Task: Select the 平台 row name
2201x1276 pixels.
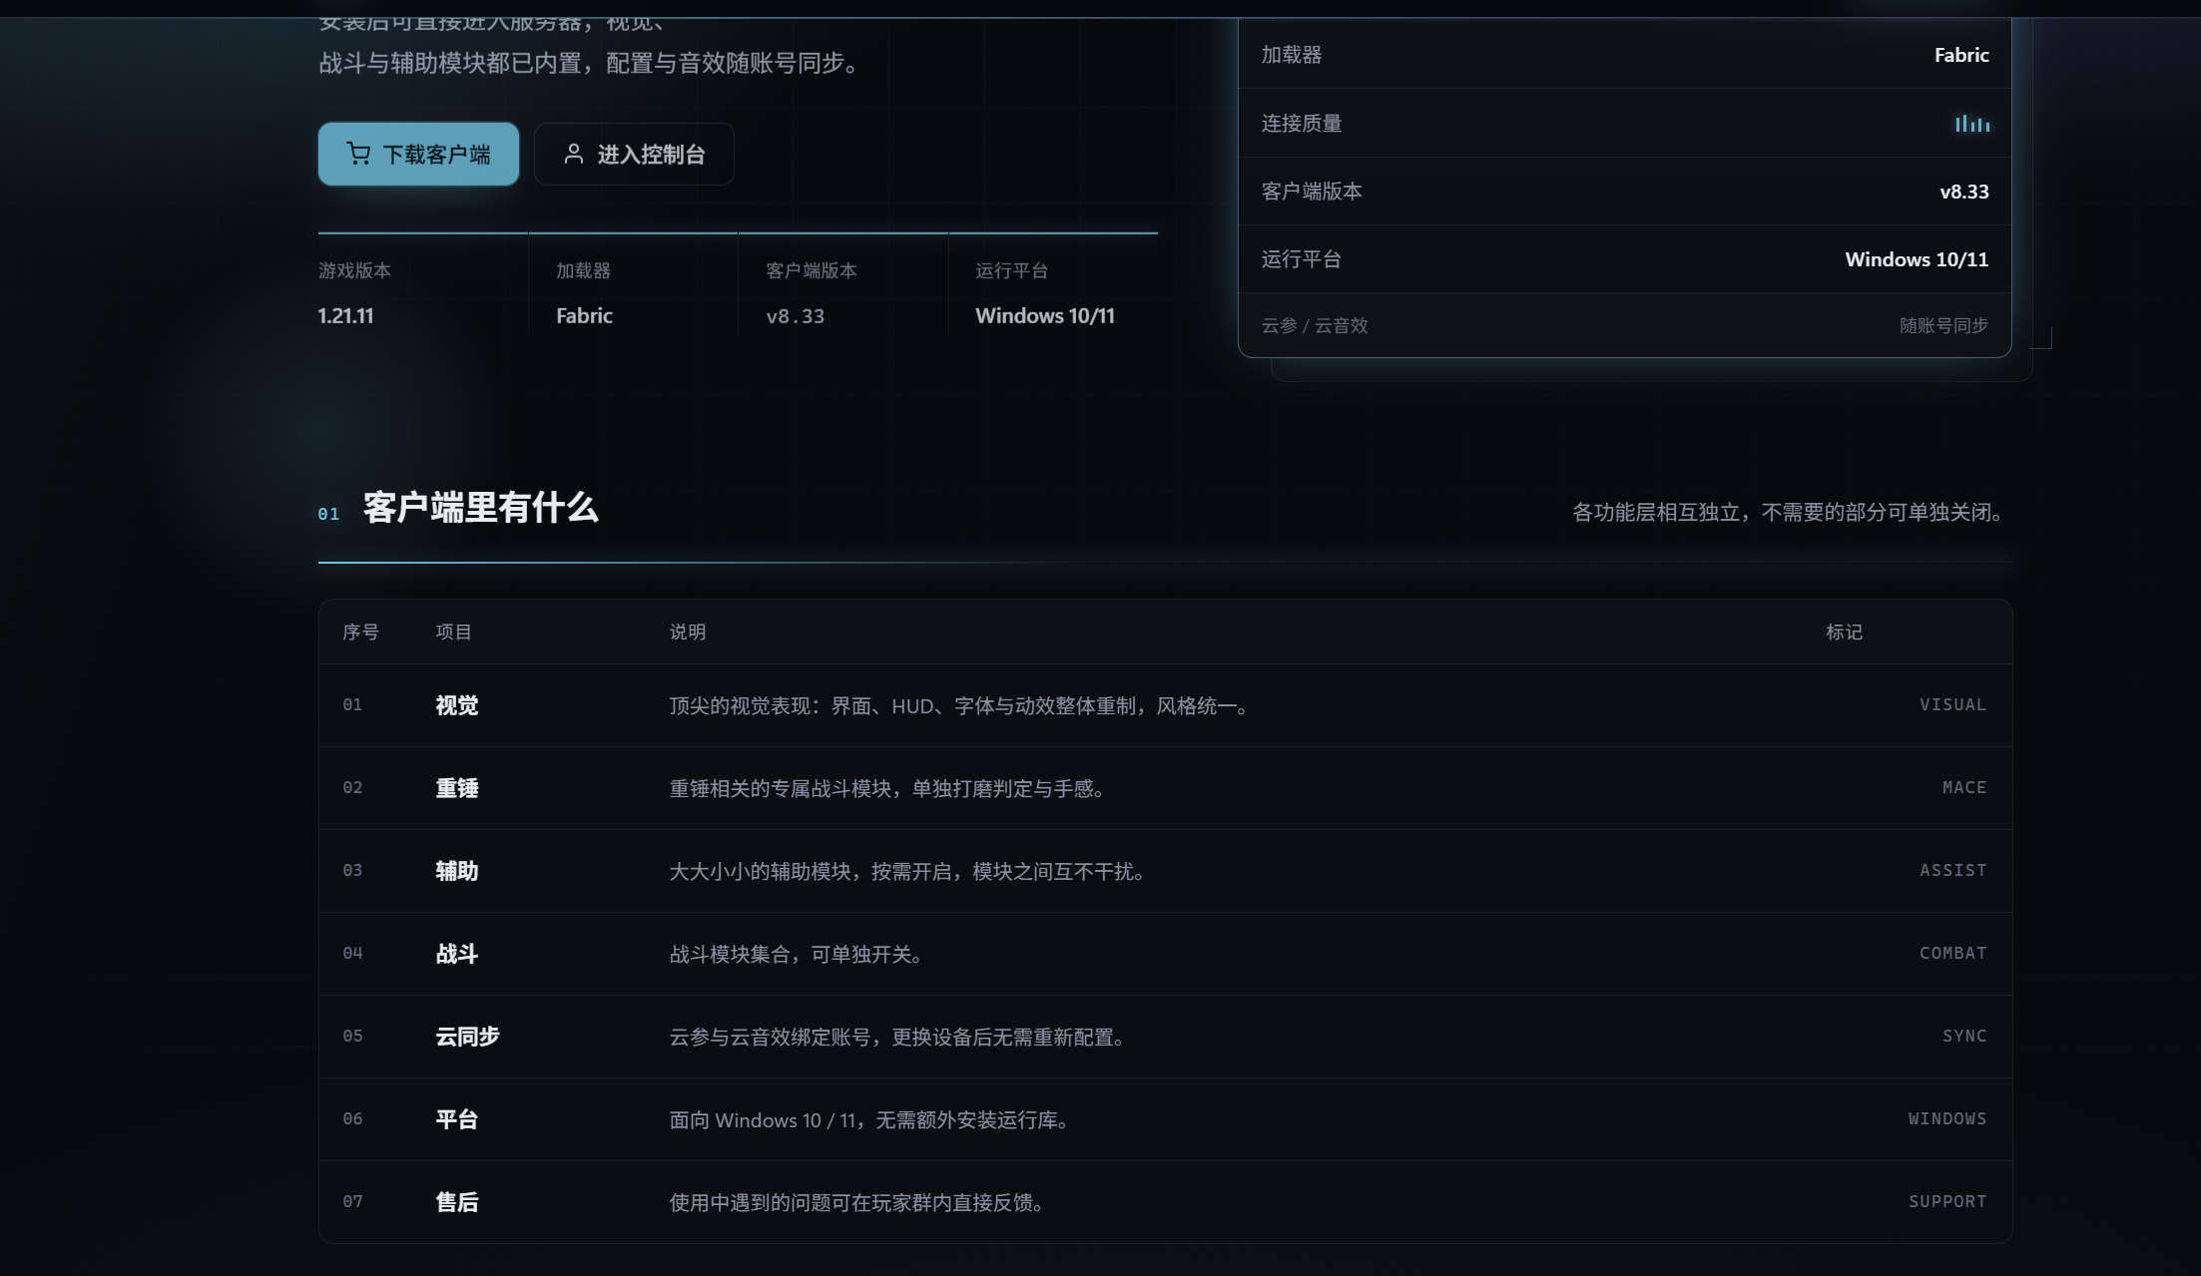Action: (457, 1119)
